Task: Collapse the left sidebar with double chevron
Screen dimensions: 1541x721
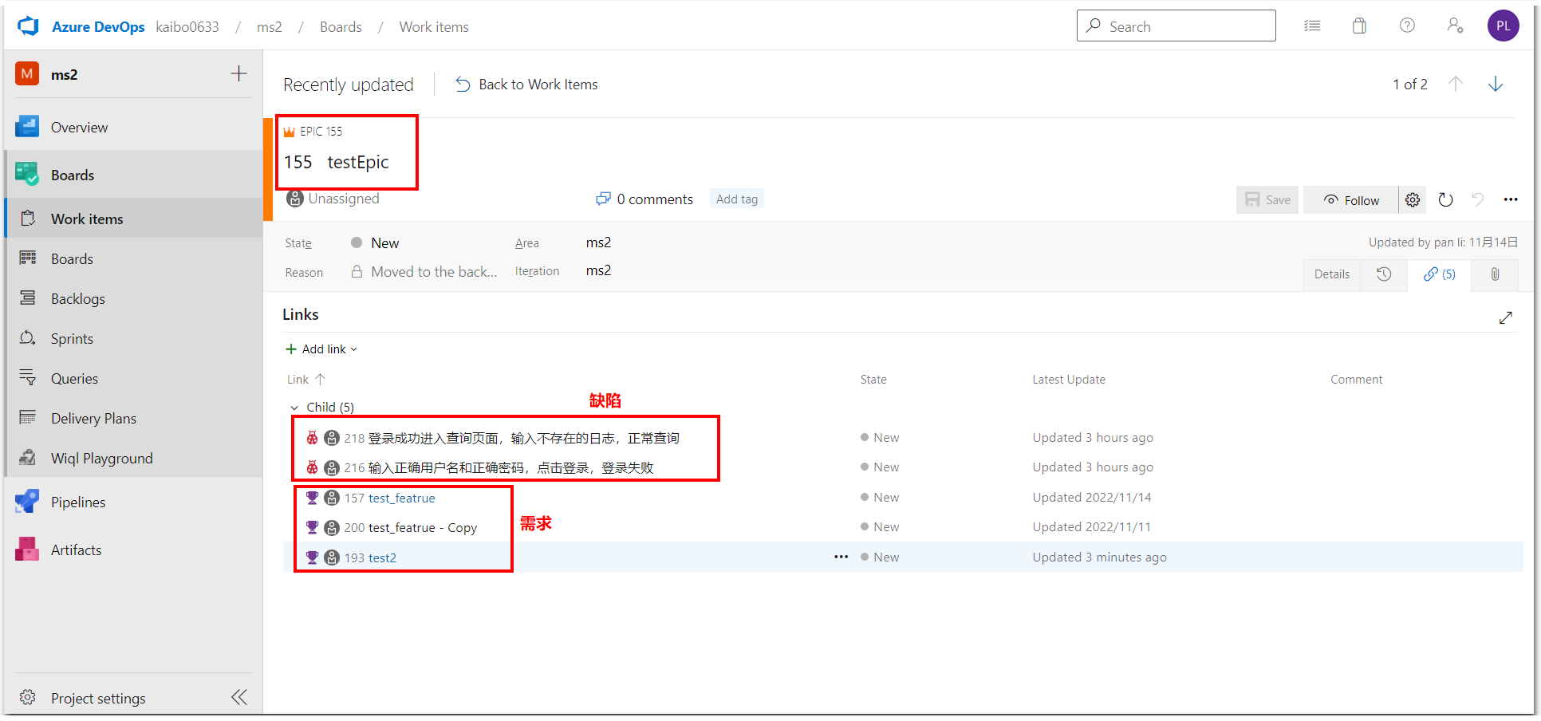Action: (x=238, y=696)
